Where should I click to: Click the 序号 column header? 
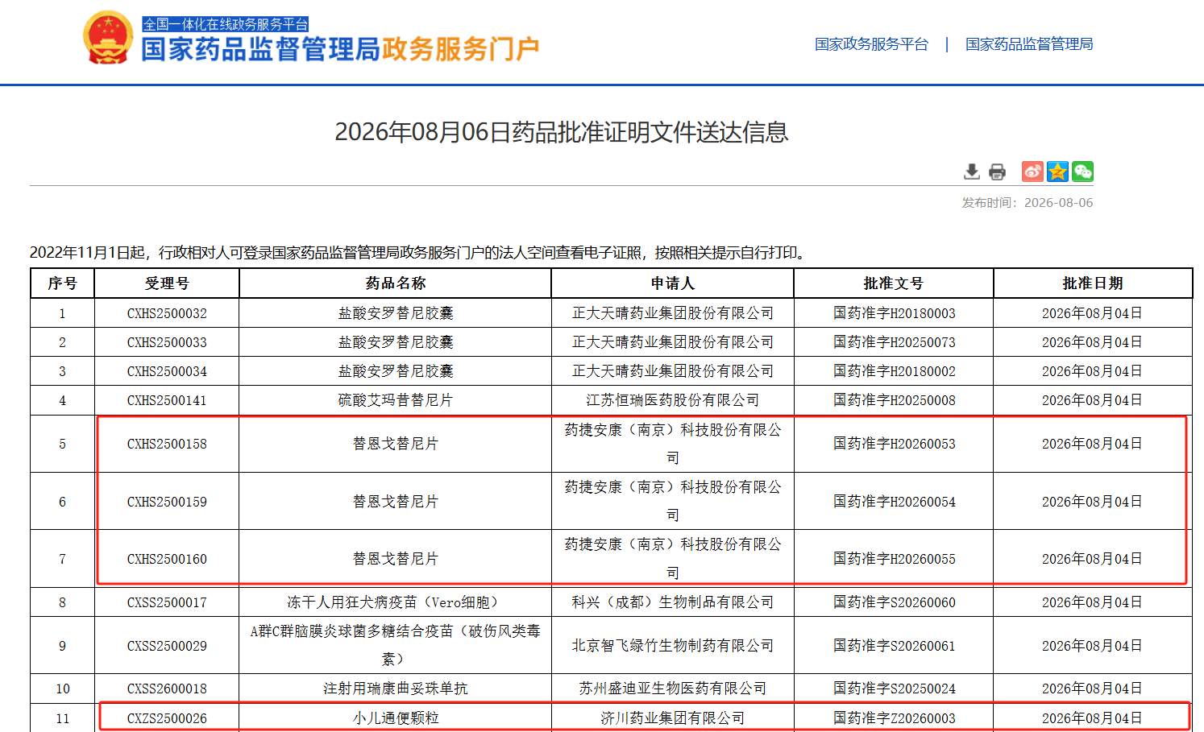click(62, 283)
